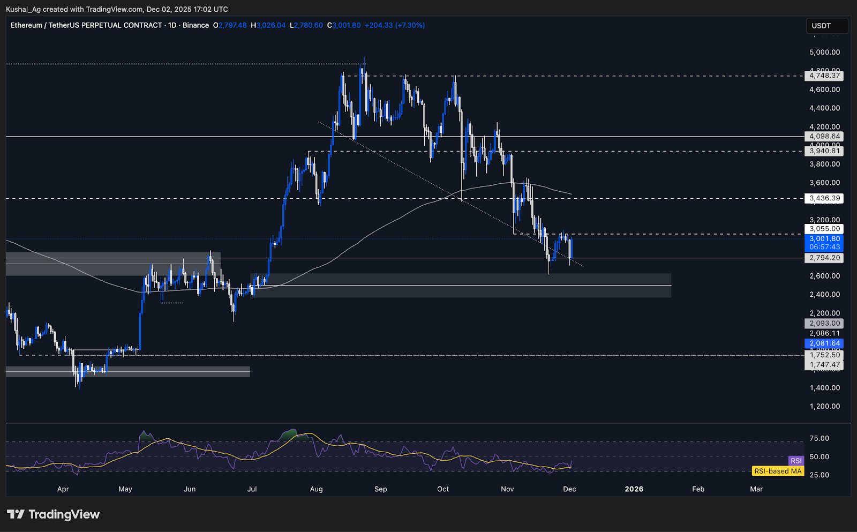Select the Dec label on time axis
This screenshot has width=857, height=532.
[569, 489]
